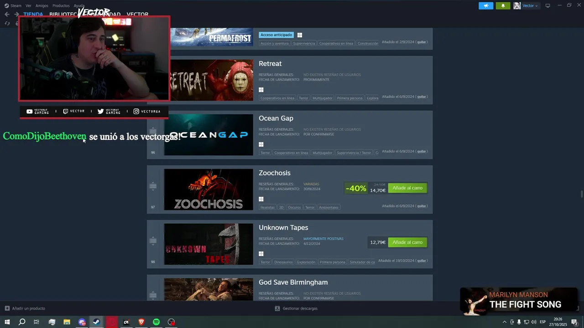584x328 pixels.
Task: Open the Unknown Tapes game title
Action: pos(283,228)
